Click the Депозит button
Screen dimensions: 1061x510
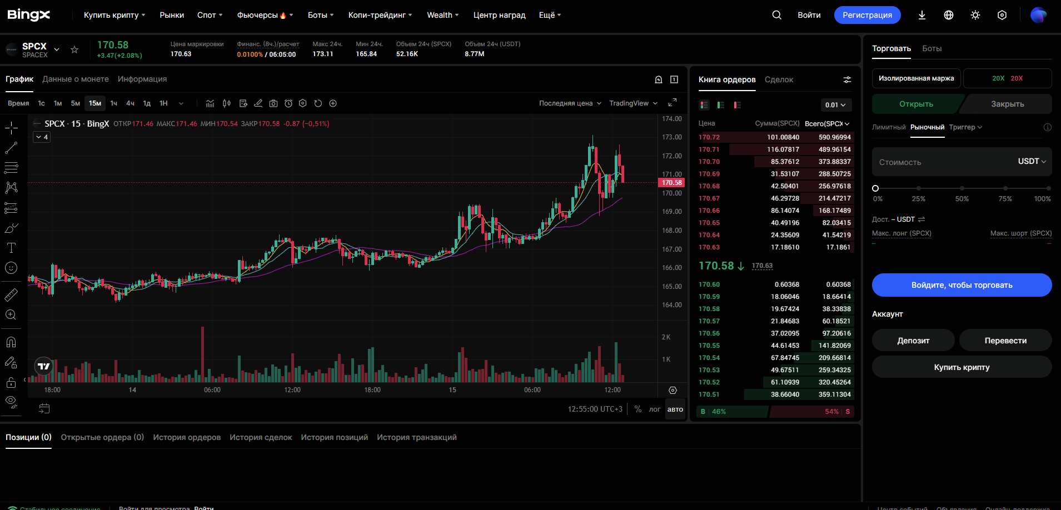click(x=913, y=341)
